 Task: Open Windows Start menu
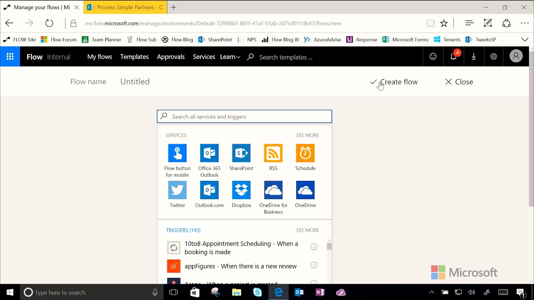(10, 292)
